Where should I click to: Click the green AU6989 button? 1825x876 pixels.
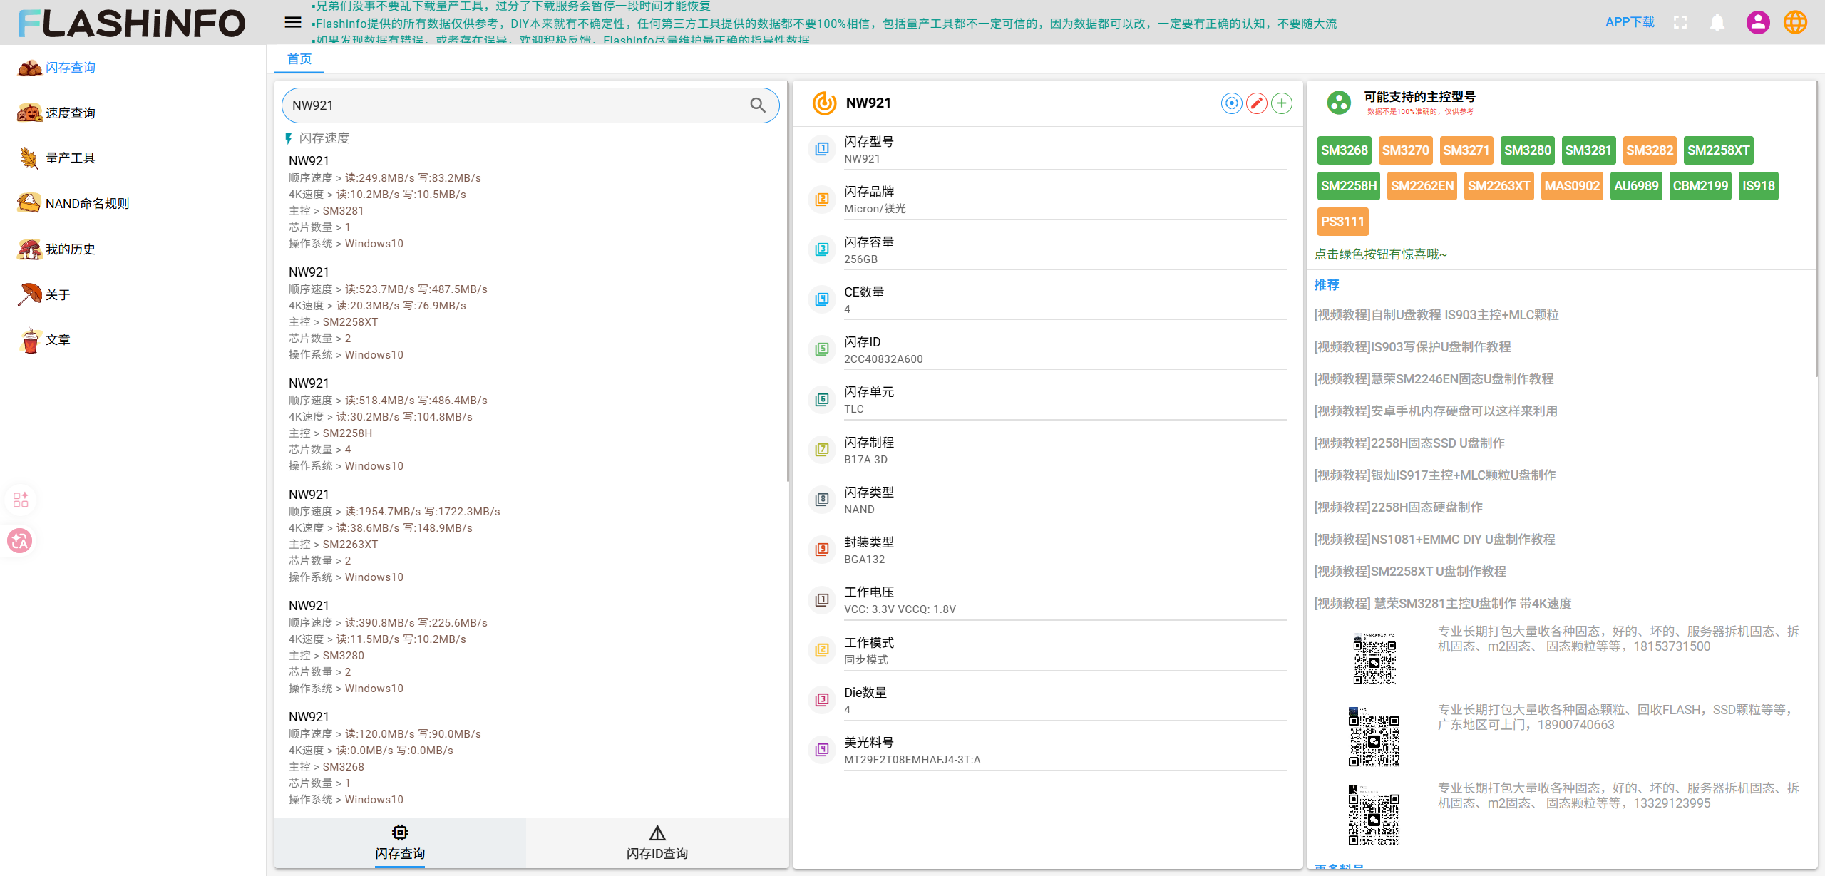coord(1635,186)
